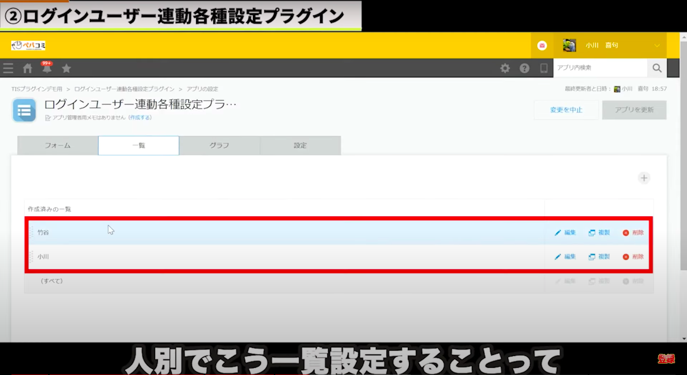
Task: Delete the 小川 view
Action: pyautogui.click(x=633, y=257)
